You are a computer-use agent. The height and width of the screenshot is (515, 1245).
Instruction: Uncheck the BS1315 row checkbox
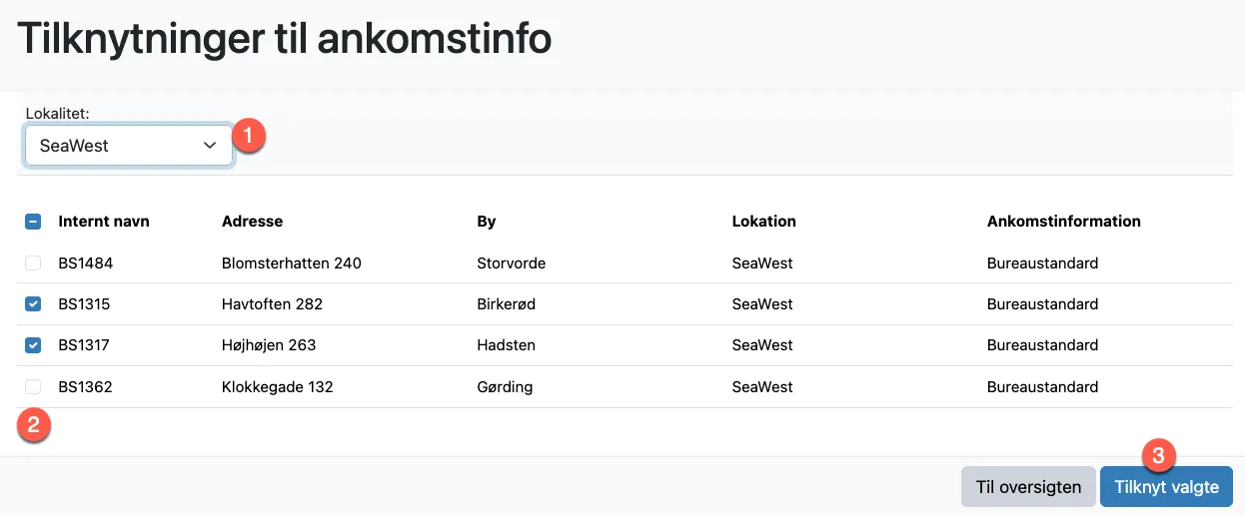pos(33,304)
